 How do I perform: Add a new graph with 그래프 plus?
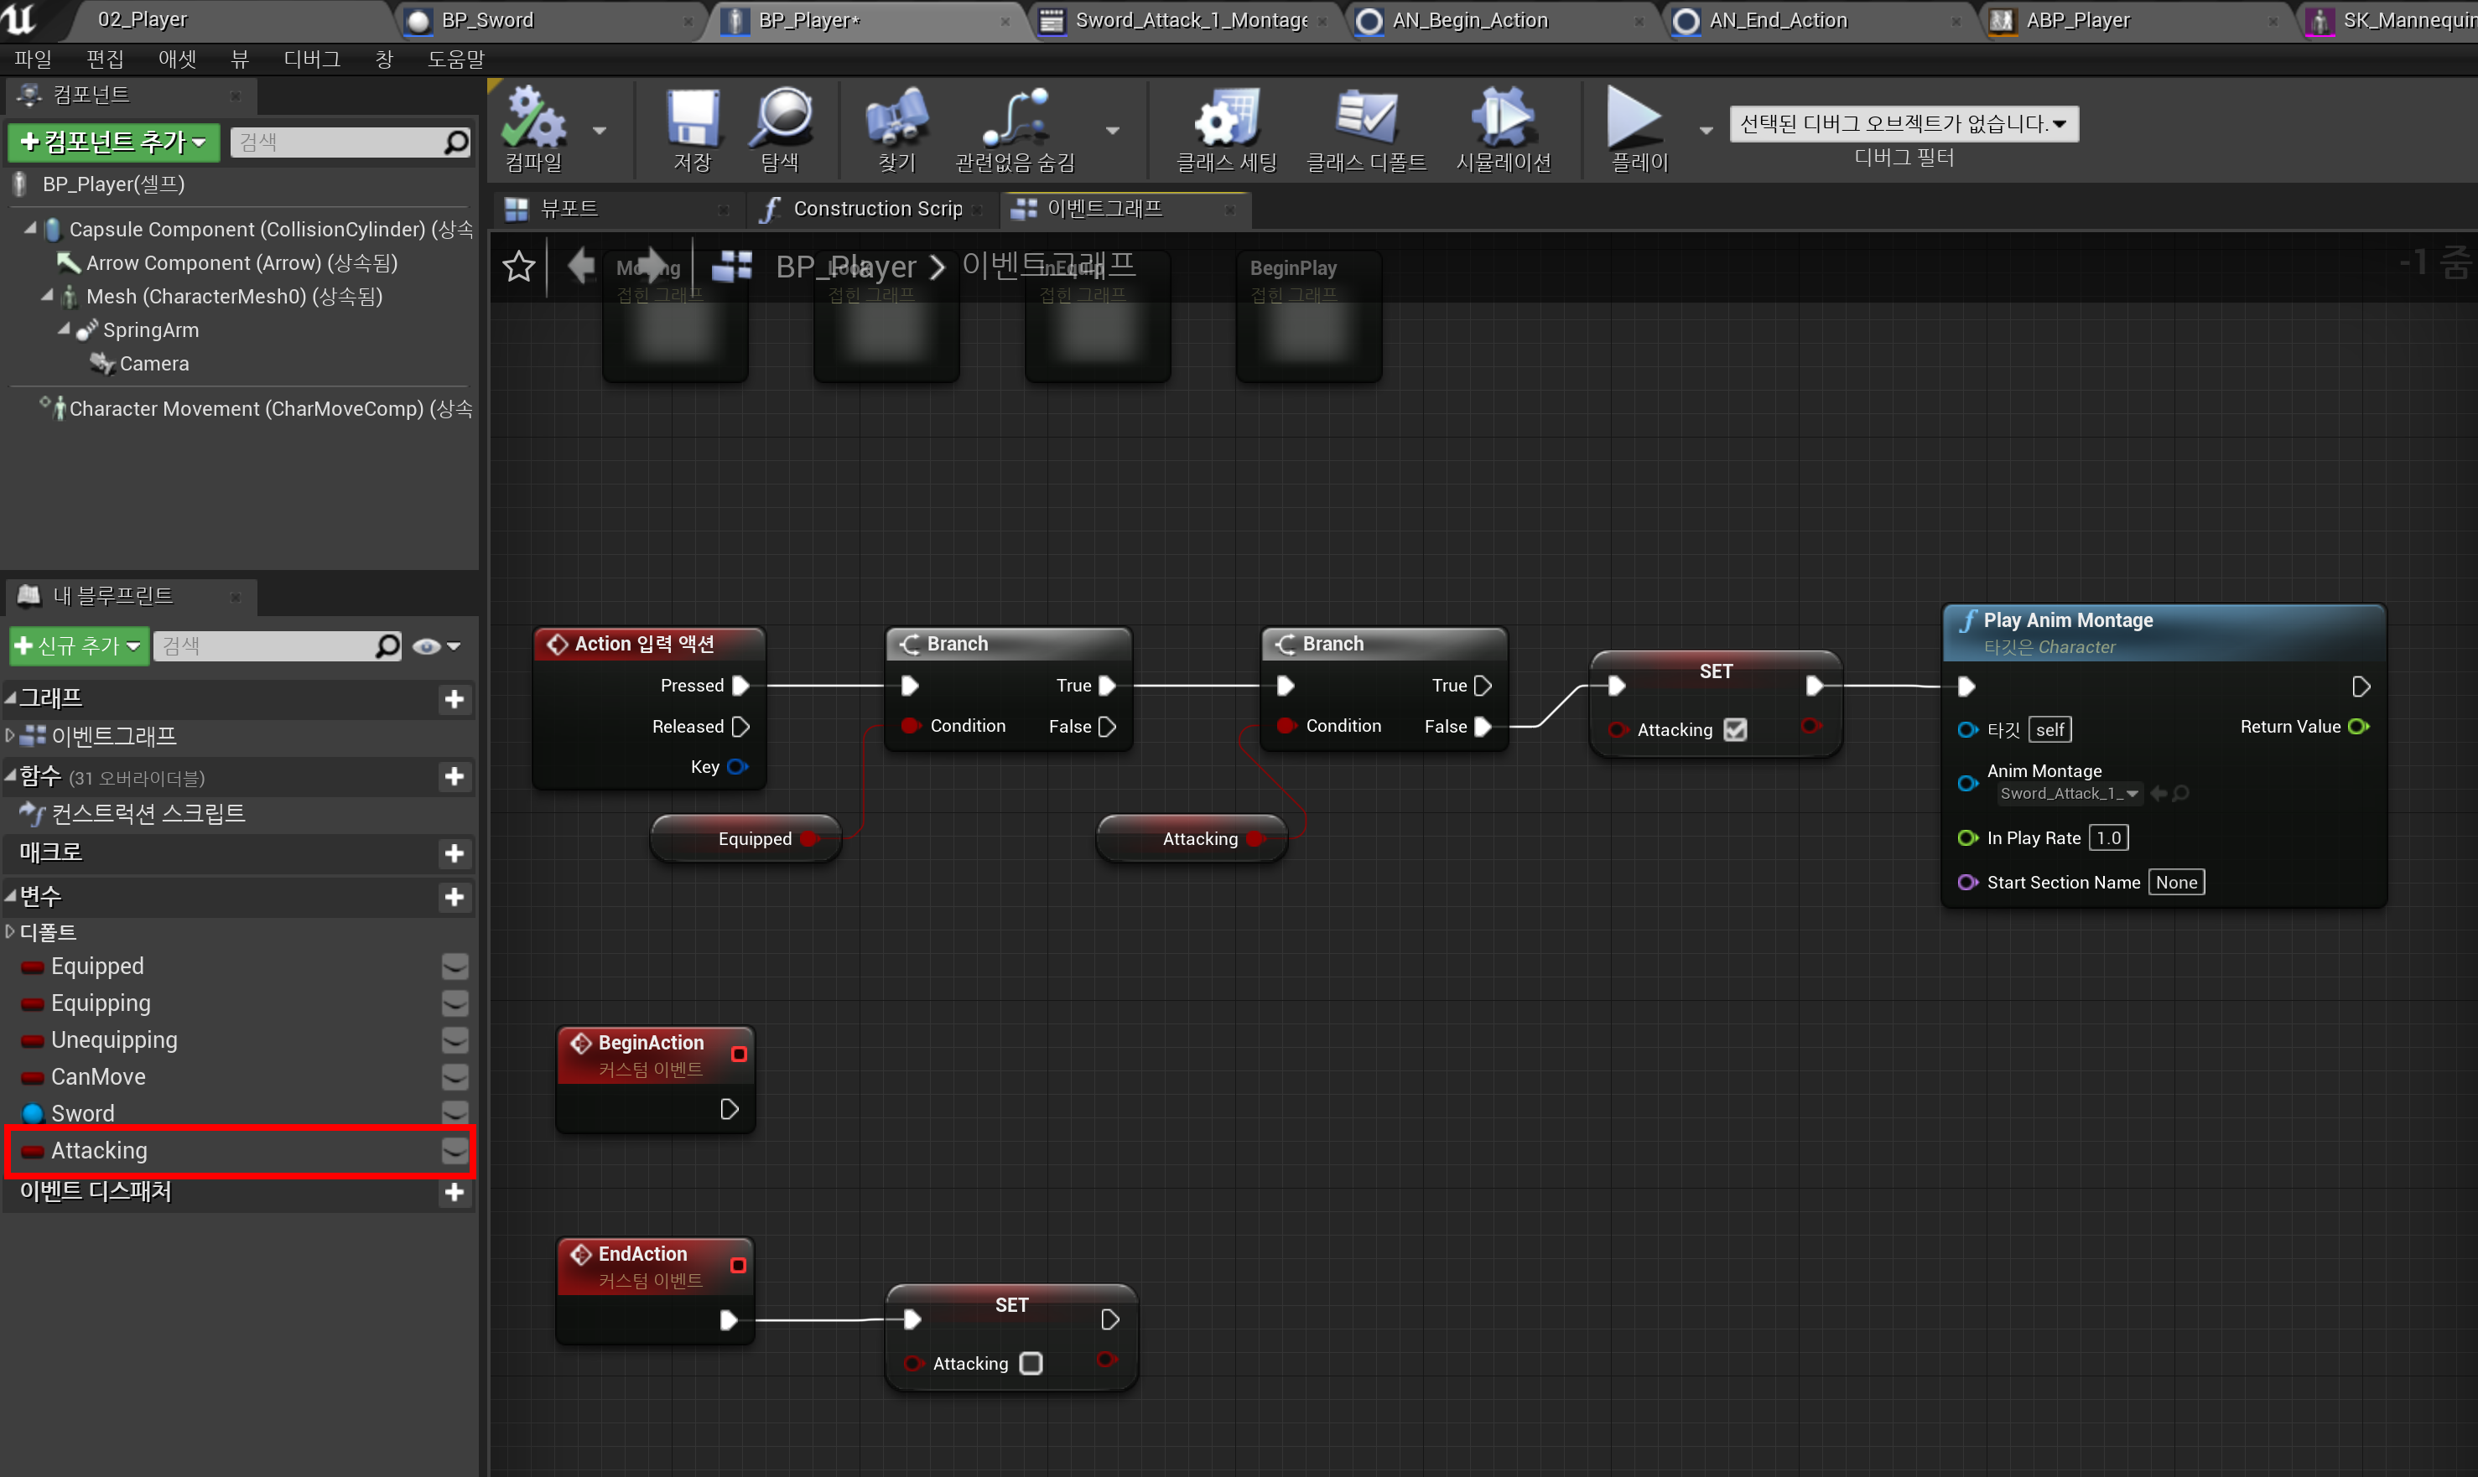click(x=455, y=700)
